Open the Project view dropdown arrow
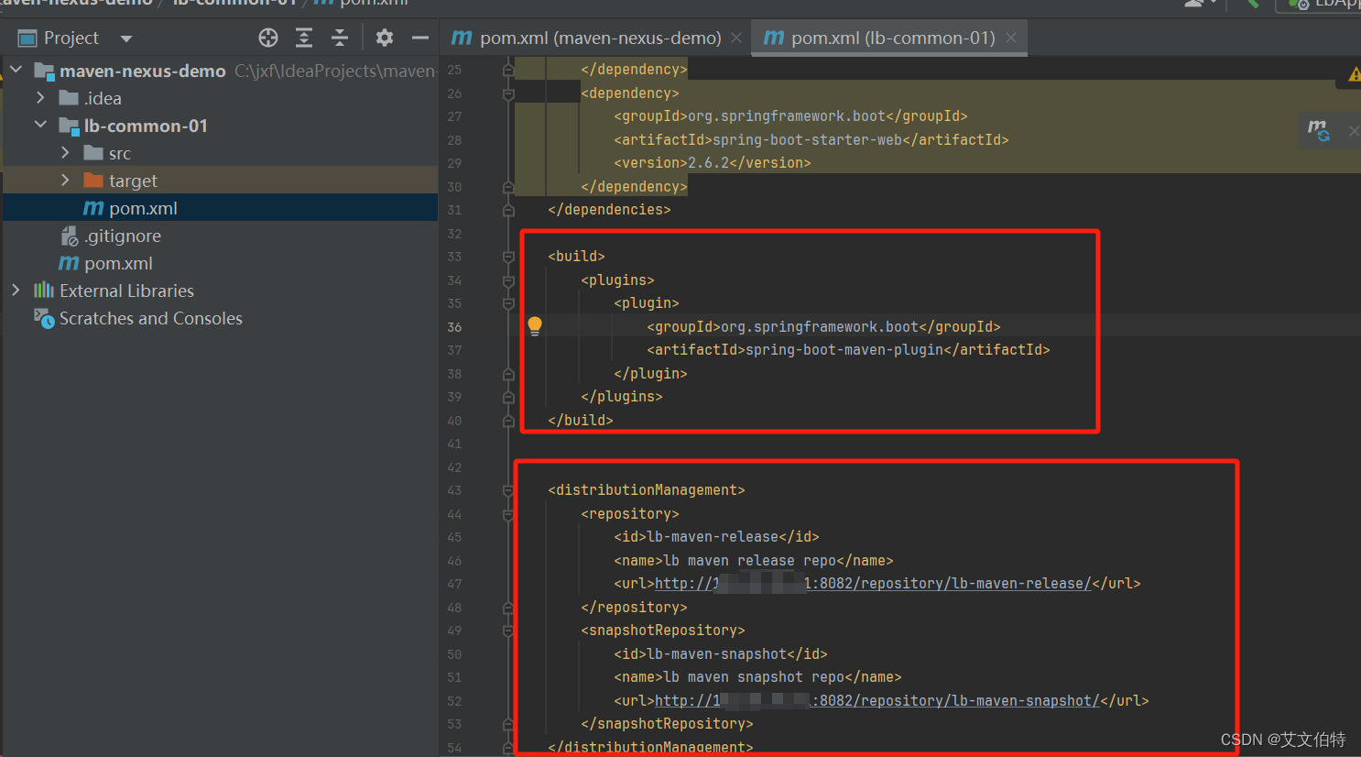Viewport: 1361px width, 757px height. coord(126,38)
